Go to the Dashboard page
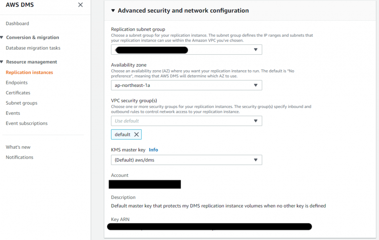 [x=17, y=24]
